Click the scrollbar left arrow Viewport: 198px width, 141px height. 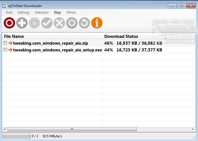5,129
